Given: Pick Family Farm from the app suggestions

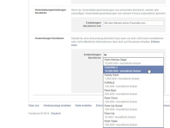Looking at the screenshot, I should coord(133,77).
